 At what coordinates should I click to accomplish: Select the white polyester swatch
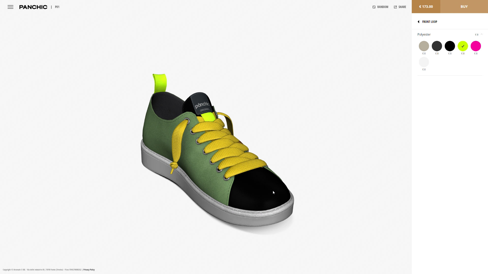point(424,62)
